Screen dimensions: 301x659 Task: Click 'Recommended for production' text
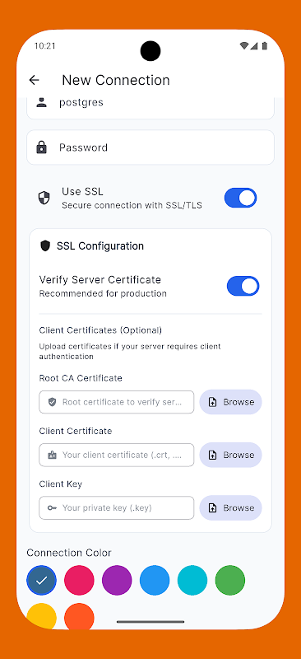103,293
